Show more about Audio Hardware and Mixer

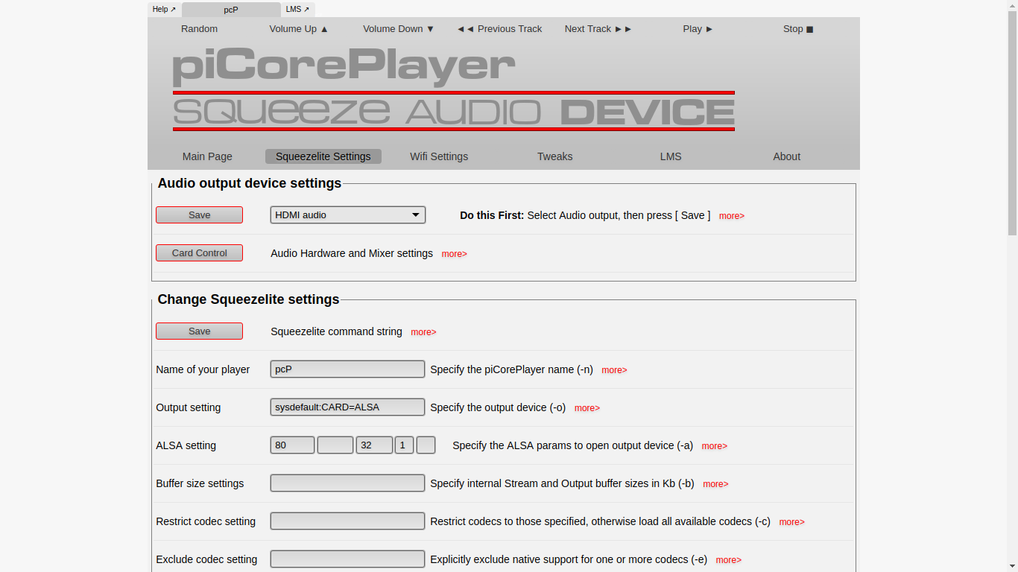(454, 254)
